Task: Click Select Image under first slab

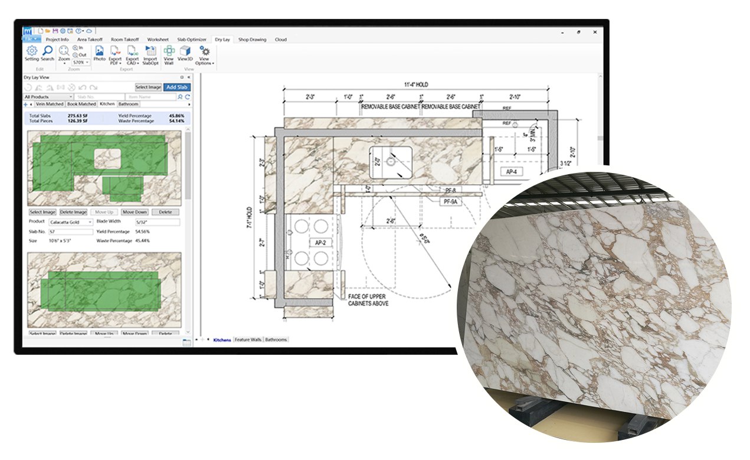Action: coord(42,212)
